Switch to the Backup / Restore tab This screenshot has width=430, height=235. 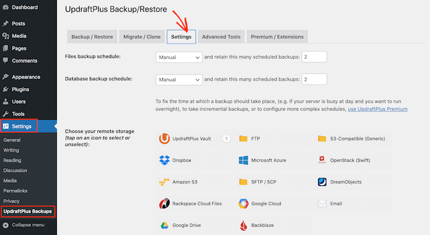tap(92, 37)
